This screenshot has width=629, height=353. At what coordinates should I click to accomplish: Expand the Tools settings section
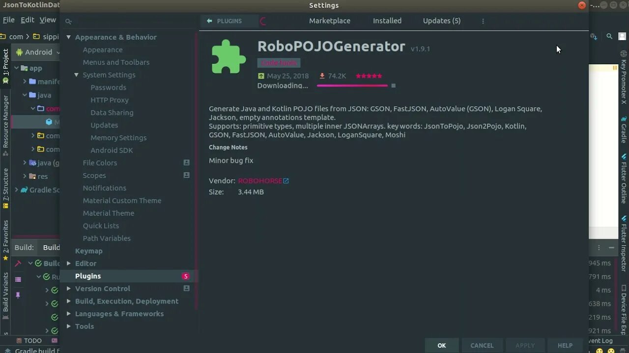pyautogui.click(x=69, y=327)
